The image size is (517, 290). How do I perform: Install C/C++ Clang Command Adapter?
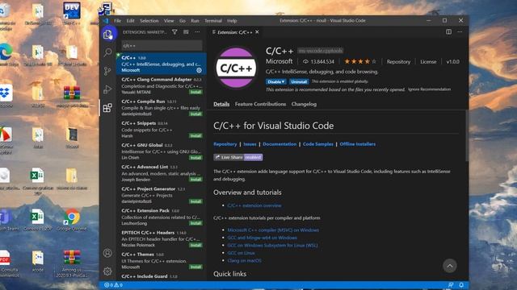[x=195, y=92]
